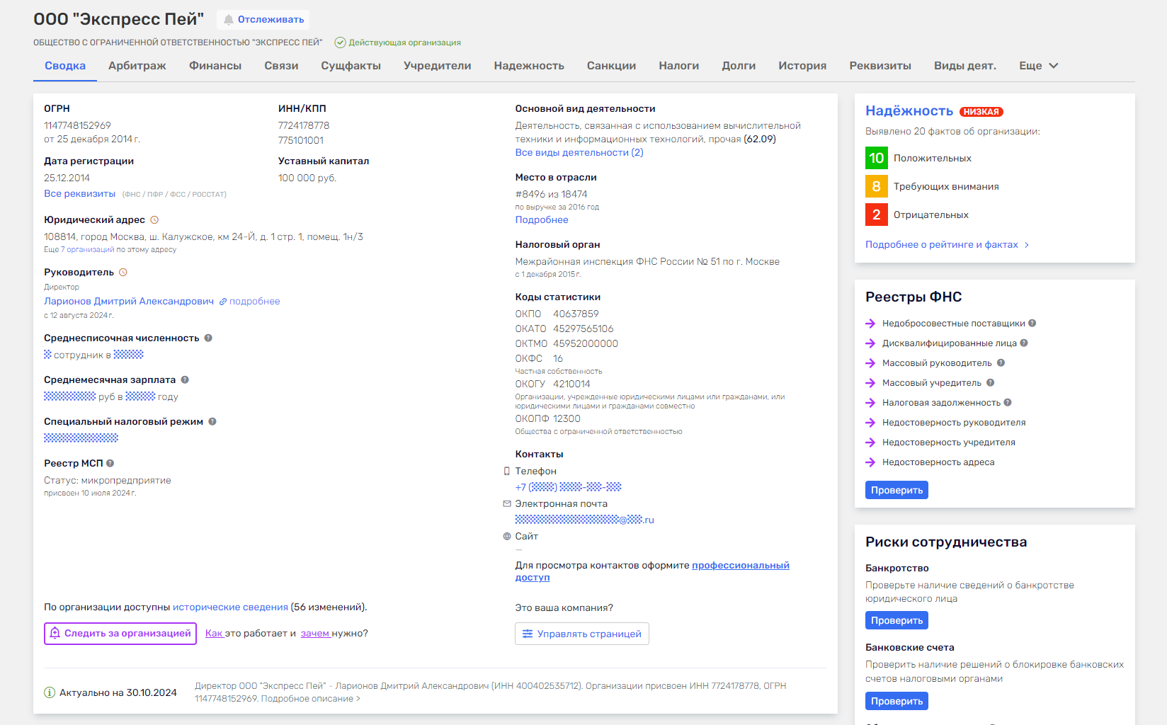The image size is (1167, 725).
Task: Open the Учредители tab
Action: 437,66
